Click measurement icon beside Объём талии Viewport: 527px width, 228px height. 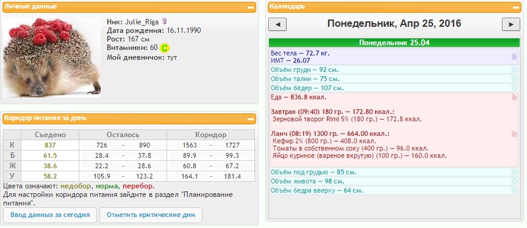click(x=514, y=79)
